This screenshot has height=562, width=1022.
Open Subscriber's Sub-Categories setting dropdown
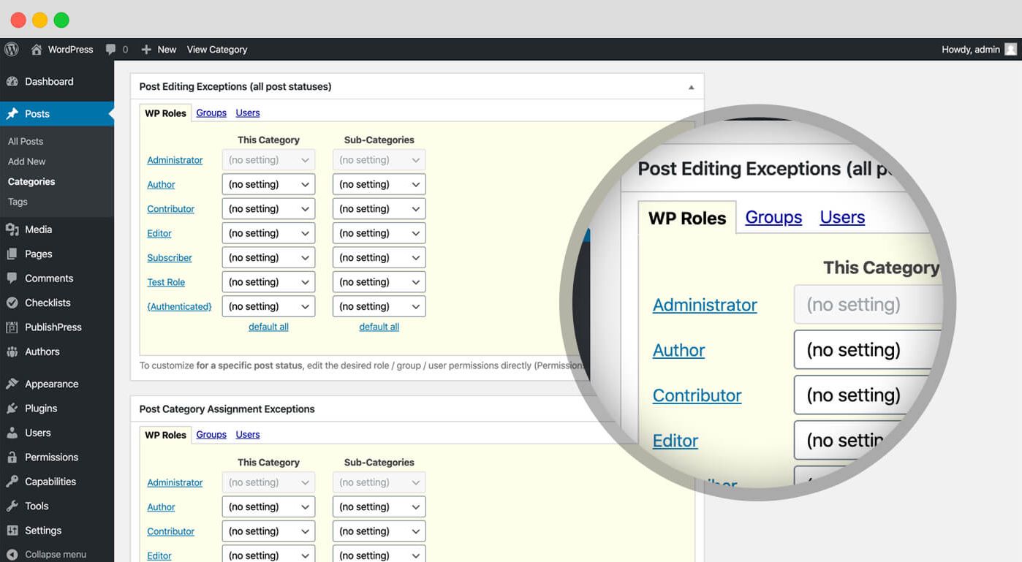pyautogui.click(x=379, y=258)
